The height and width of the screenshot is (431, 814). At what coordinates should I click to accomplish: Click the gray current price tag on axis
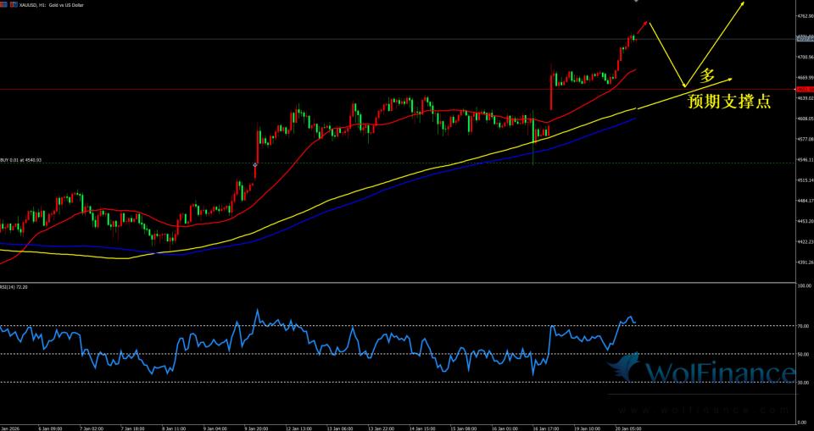pyautogui.click(x=803, y=39)
